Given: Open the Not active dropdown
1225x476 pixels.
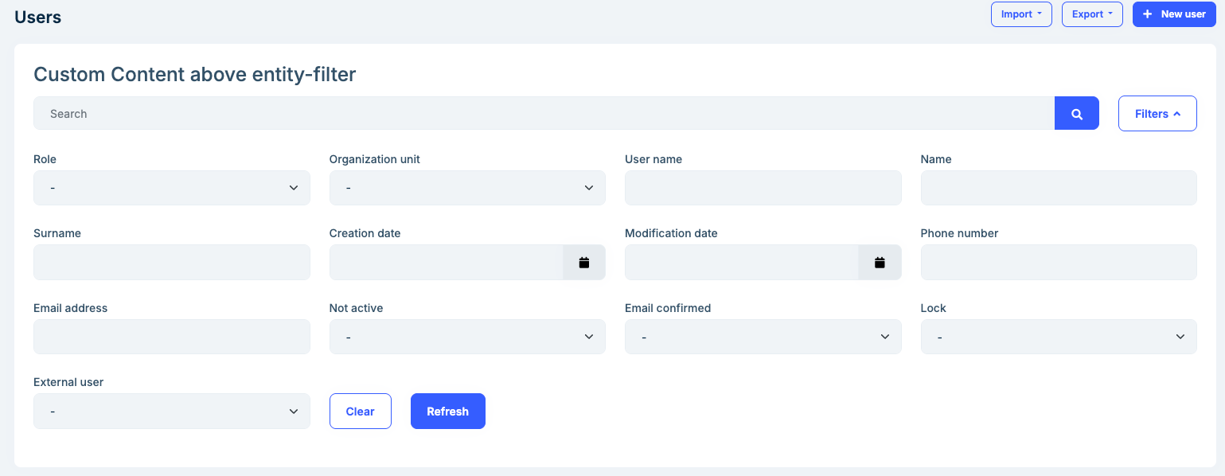Looking at the screenshot, I should [466, 336].
